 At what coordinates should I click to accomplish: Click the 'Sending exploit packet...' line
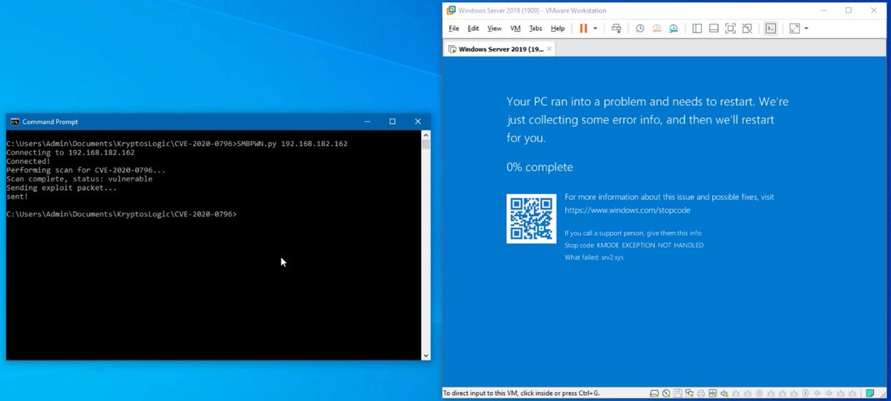[x=62, y=188]
